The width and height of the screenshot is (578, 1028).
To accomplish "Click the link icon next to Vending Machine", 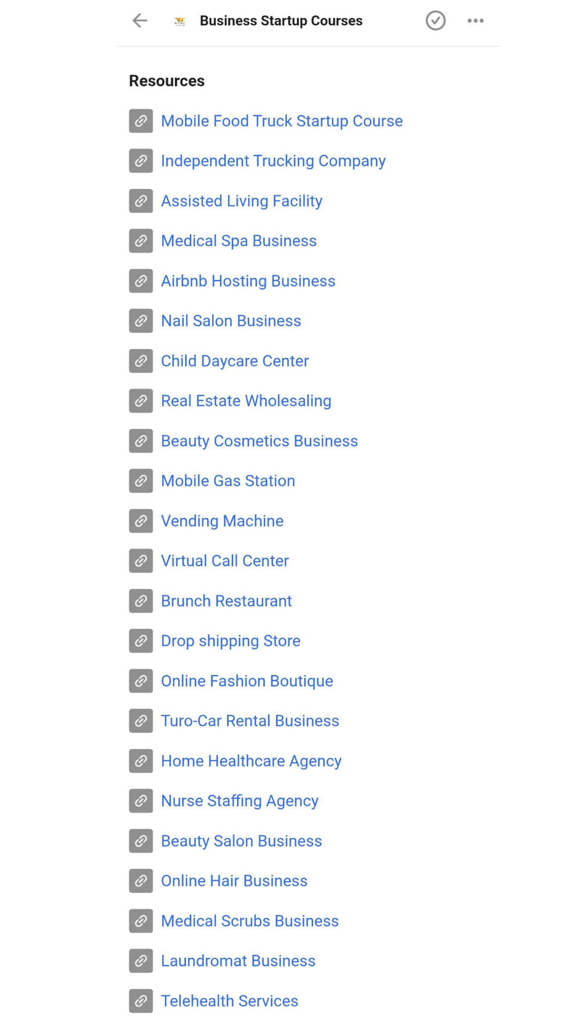I will pyautogui.click(x=141, y=521).
